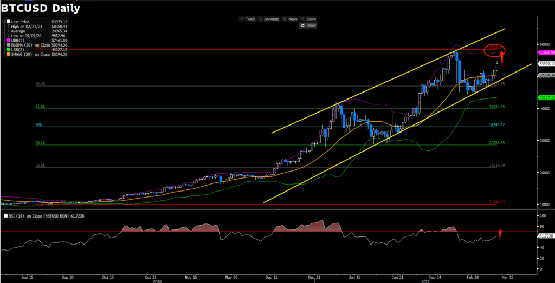The width and height of the screenshot is (555, 283).
Task: Click the green 43327.12 axis tag
Action: (546, 97)
